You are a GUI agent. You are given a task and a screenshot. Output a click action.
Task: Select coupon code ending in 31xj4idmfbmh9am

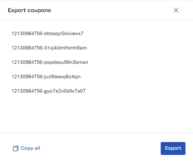(x=49, y=48)
